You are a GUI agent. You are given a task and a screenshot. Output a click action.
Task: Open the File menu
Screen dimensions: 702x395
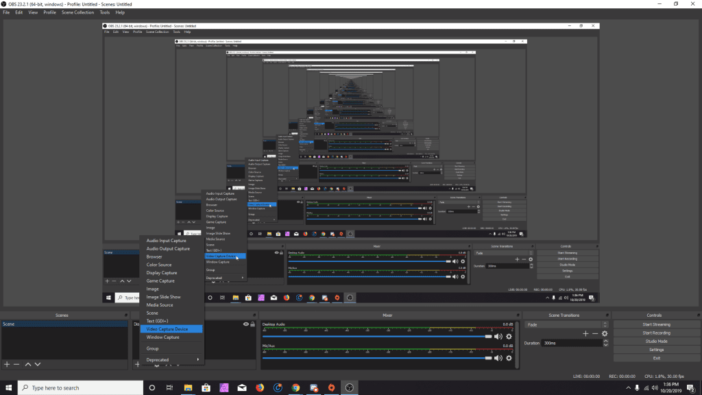6,12
